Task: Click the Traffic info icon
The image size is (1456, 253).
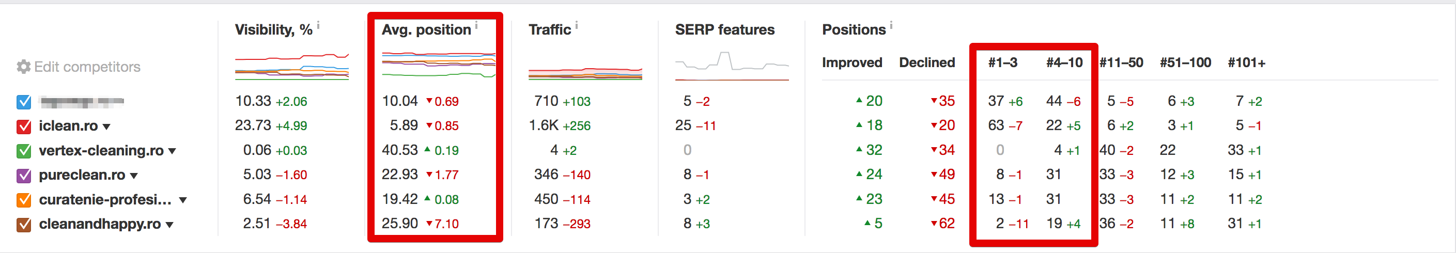Action: (x=577, y=25)
